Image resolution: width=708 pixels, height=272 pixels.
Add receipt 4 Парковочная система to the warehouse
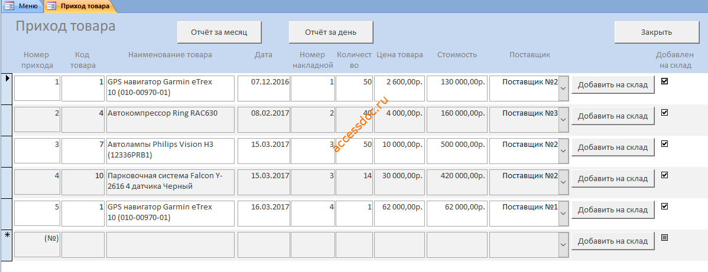[x=613, y=178]
